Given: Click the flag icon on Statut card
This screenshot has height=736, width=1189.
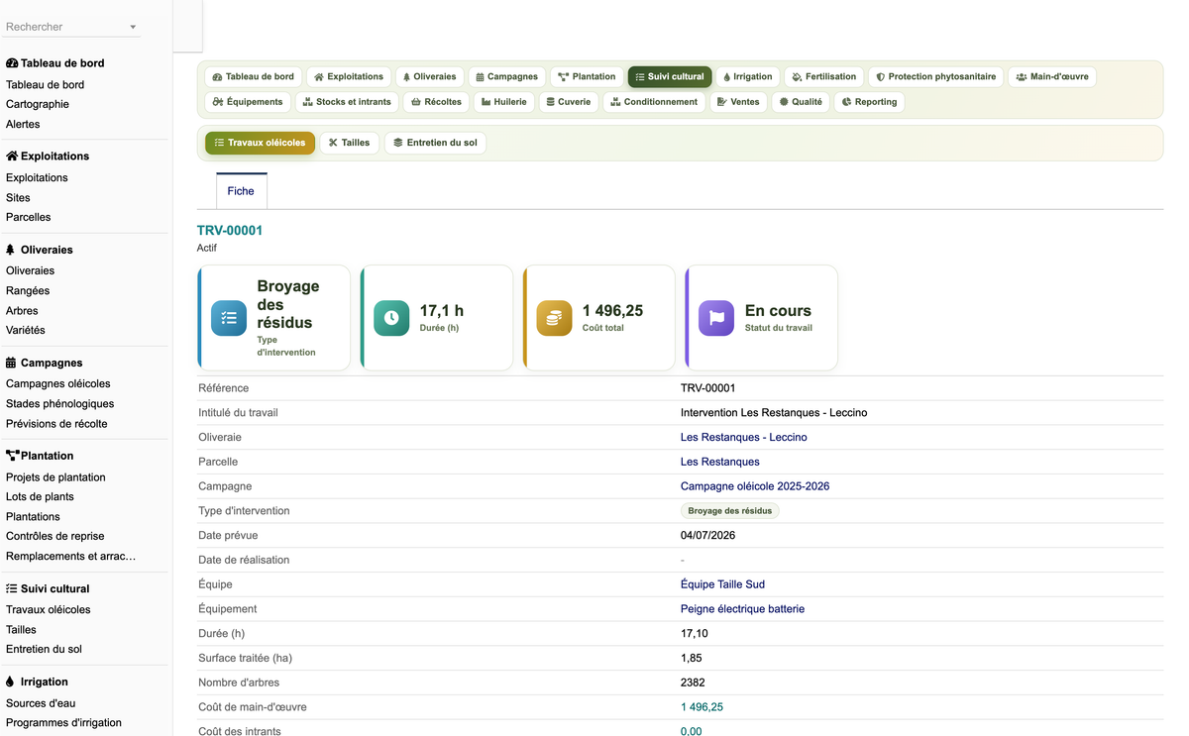Looking at the screenshot, I should point(716,318).
